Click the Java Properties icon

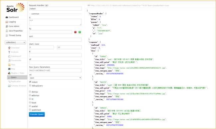(x=7, y=31)
